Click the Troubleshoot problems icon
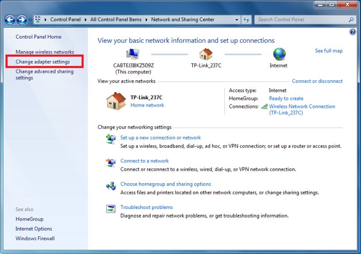The width and height of the screenshot is (361, 254). pos(111,208)
